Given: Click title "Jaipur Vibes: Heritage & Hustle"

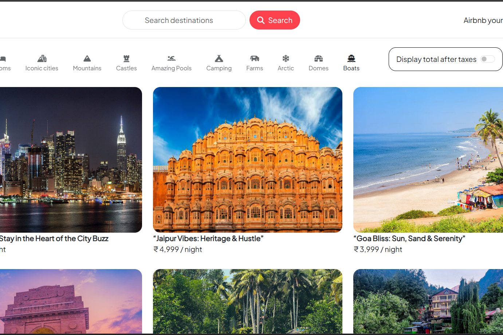Looking at the screenshot, I should click(x=208, y=239).
